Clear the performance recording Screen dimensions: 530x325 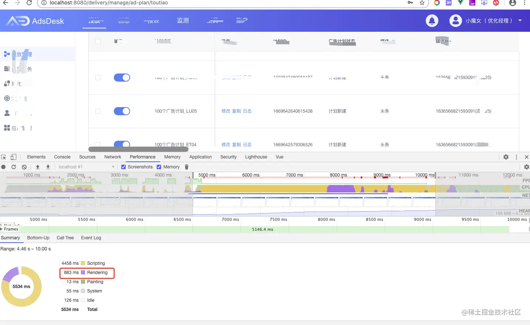pyautogui.click(x=24, y=167)
